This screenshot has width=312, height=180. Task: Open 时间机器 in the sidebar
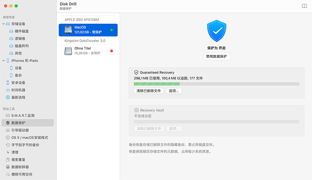[x=18, y=90]
